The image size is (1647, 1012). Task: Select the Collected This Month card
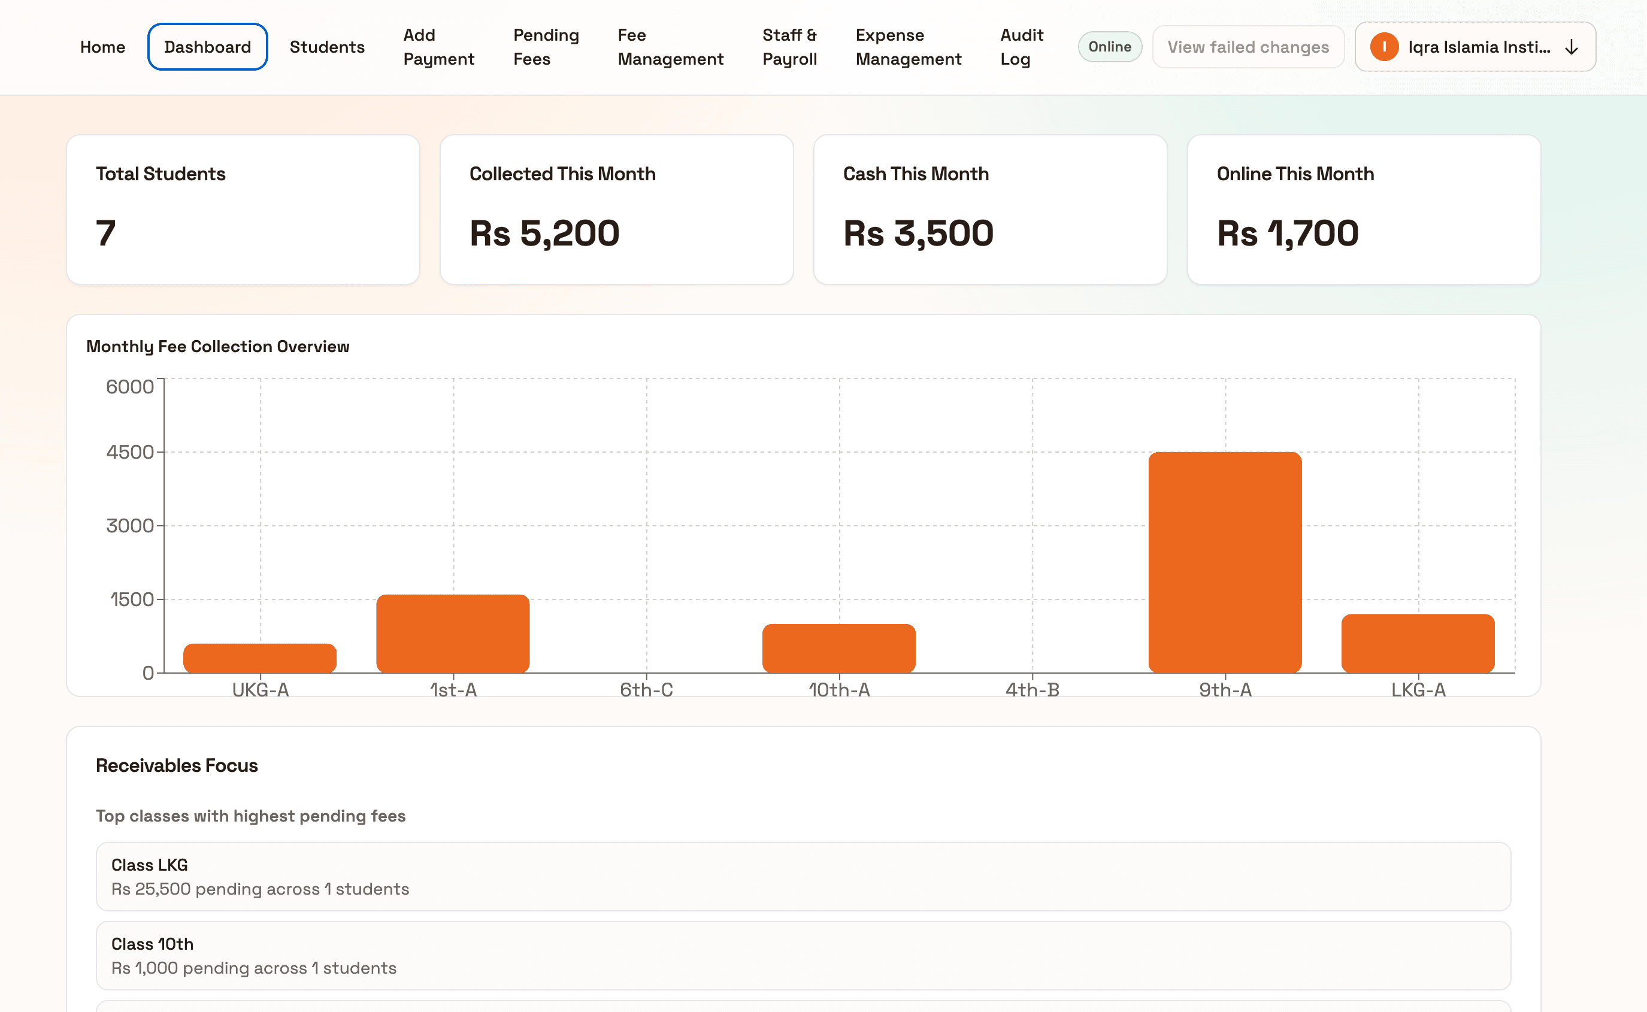(616, 210)
